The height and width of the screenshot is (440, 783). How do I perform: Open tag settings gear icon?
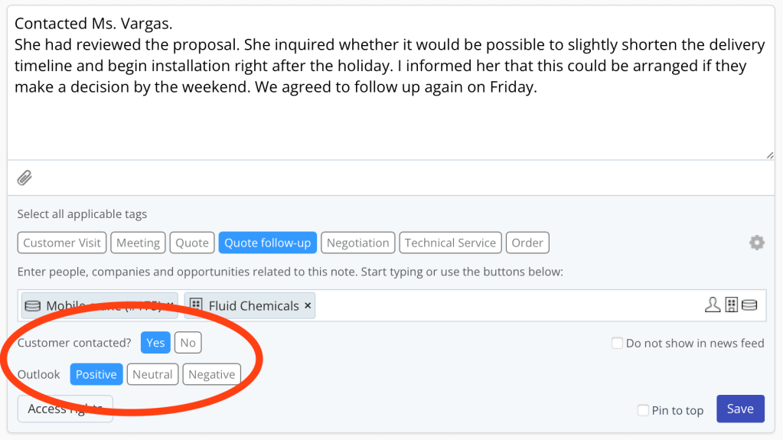pos(756,243)
